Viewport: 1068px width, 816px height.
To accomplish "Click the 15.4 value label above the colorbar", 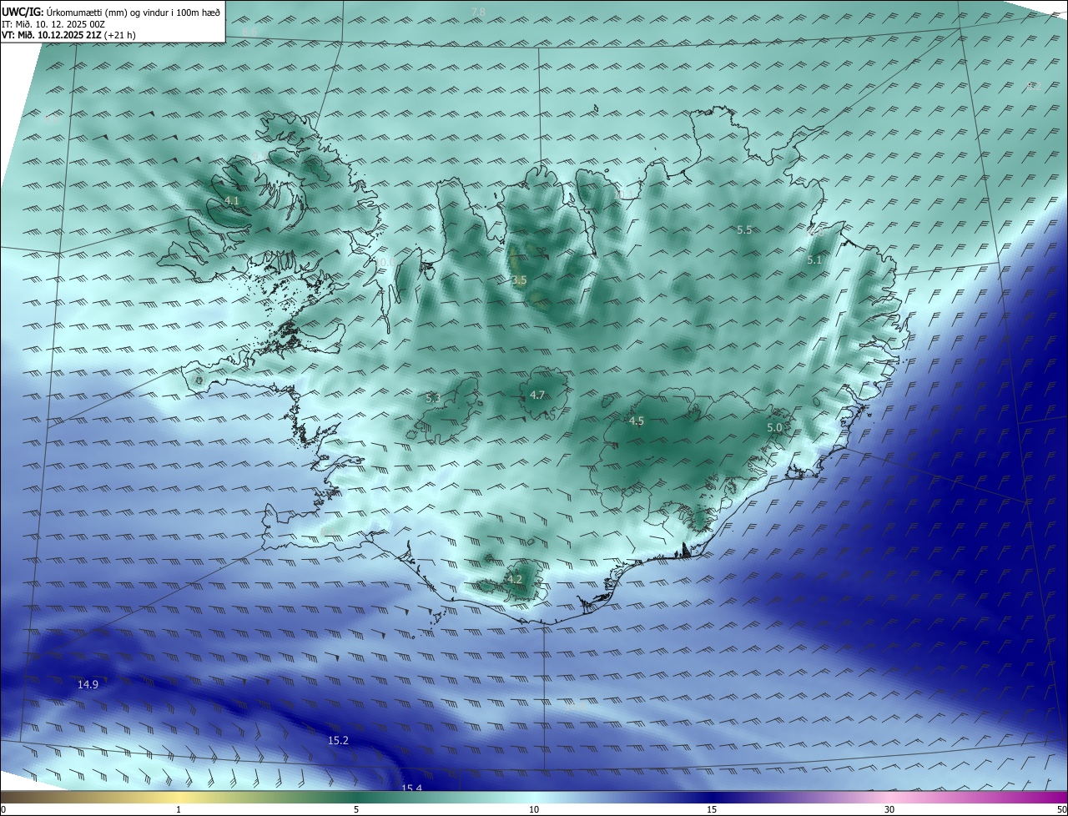I will coord(411,788).
